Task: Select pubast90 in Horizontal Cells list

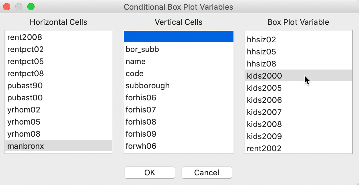Action: (25, 86)
